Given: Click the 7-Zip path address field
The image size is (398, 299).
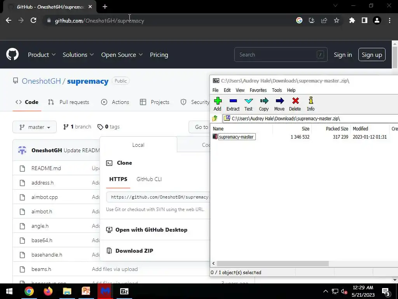Looking at the screenshot, I should pos(310,118).
